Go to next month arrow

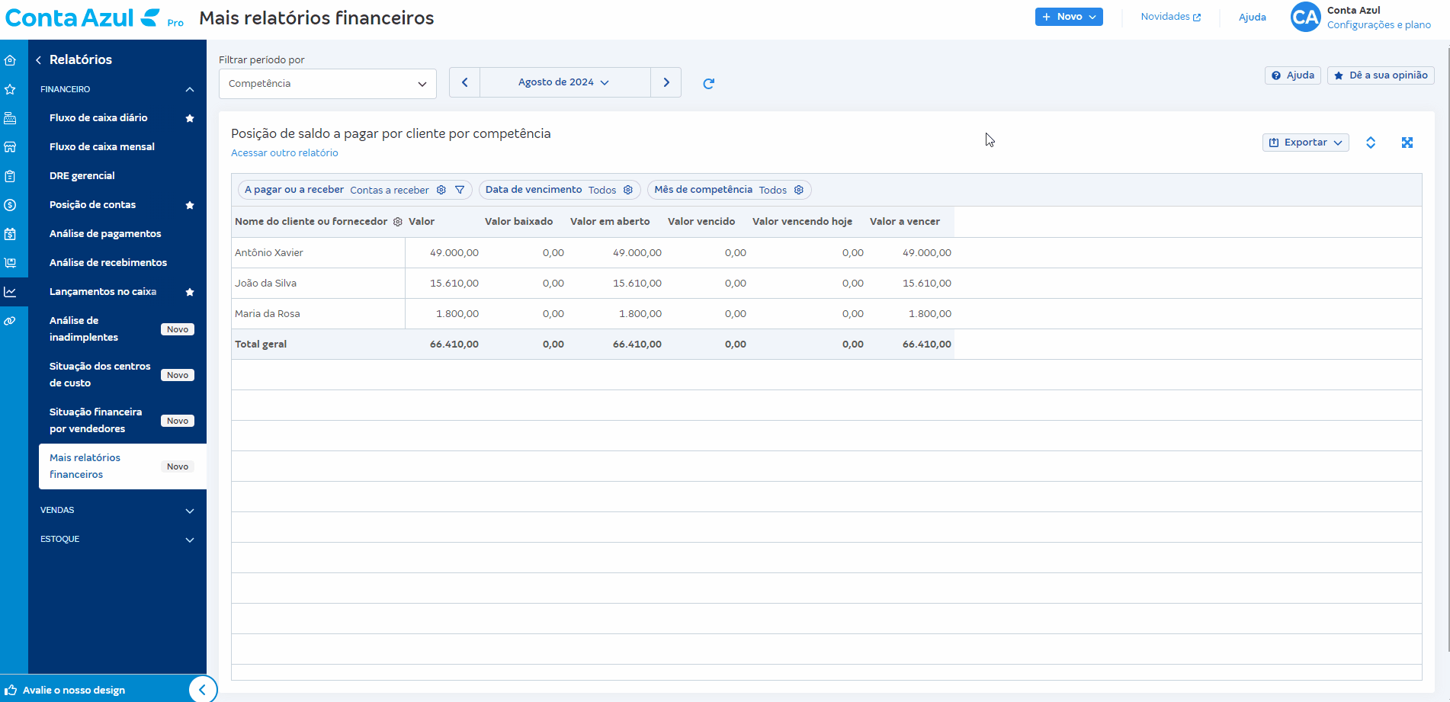click(x=666, y=82)
